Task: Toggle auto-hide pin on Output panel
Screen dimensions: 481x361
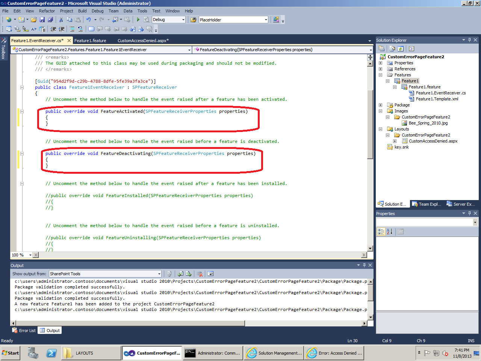Action: (x=364, y=265)
